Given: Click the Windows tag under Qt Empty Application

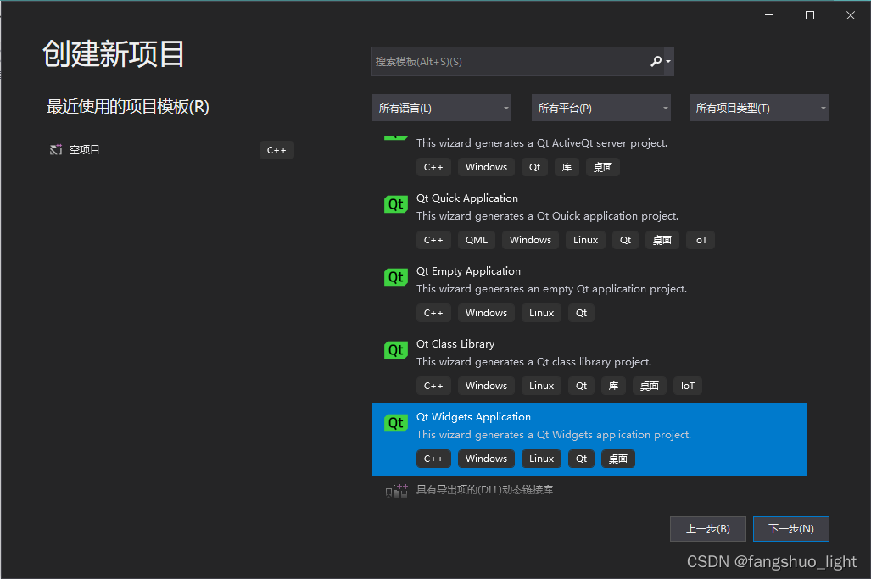Looking at the screenshot, I should [486, 313].
